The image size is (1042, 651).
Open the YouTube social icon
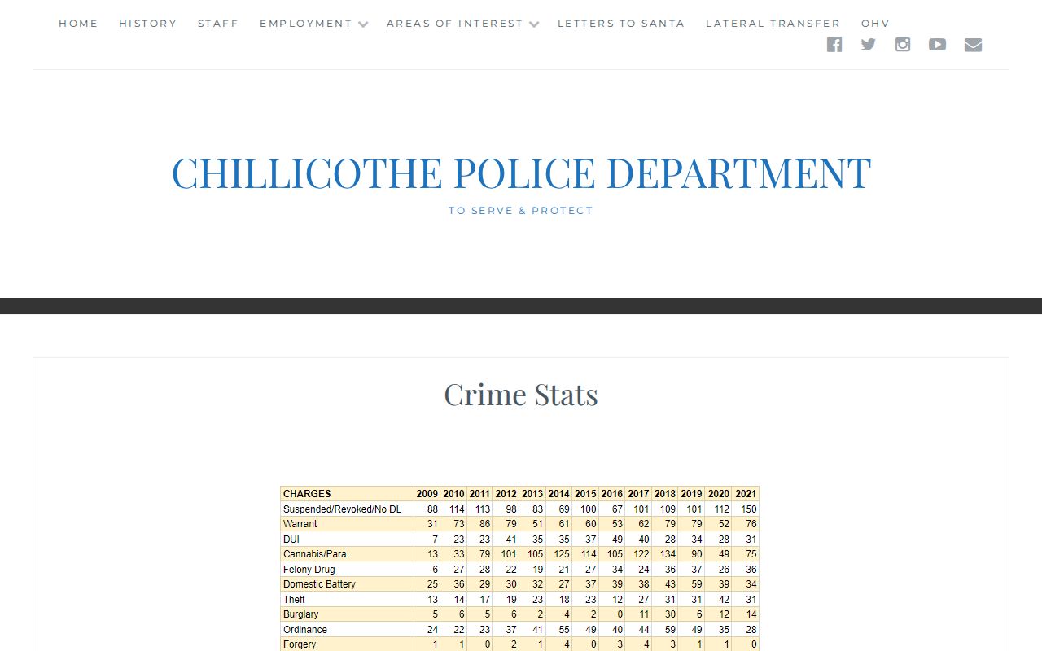click(x=938, y=45)
